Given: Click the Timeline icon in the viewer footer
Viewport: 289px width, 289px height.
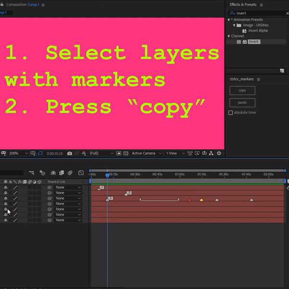Looking at the screenshot, I should pyautogui.click(x=204, y=153).
